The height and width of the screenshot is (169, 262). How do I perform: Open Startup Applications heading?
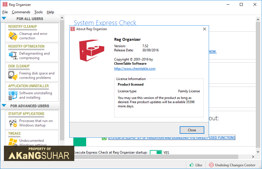(26, 114)
